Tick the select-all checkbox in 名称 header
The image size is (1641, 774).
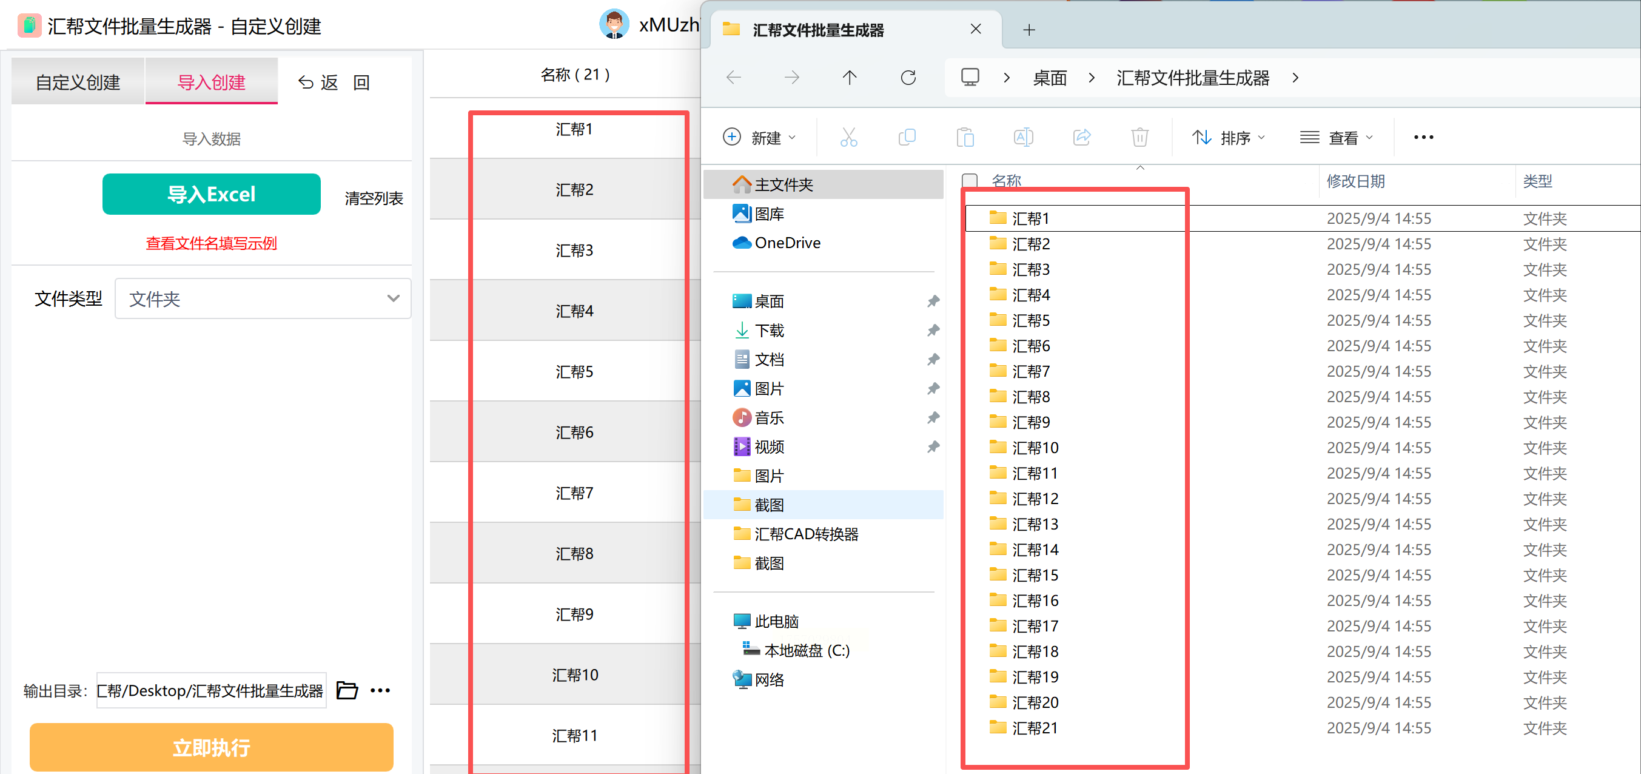tap(969, 181)
